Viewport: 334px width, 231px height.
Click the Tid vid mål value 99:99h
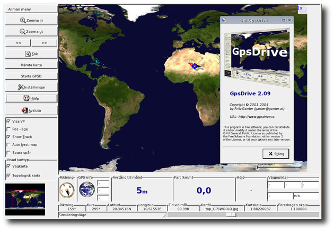183,209
